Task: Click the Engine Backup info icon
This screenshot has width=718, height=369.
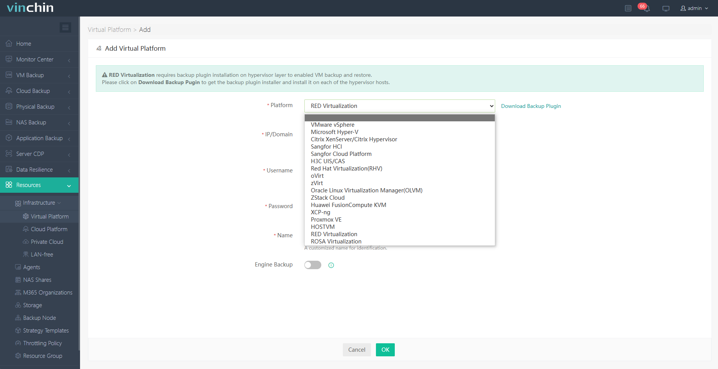Action: point(331,265)
